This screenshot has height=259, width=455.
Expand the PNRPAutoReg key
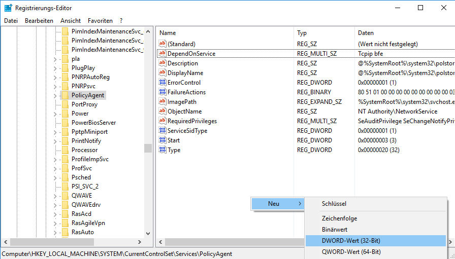55,78
